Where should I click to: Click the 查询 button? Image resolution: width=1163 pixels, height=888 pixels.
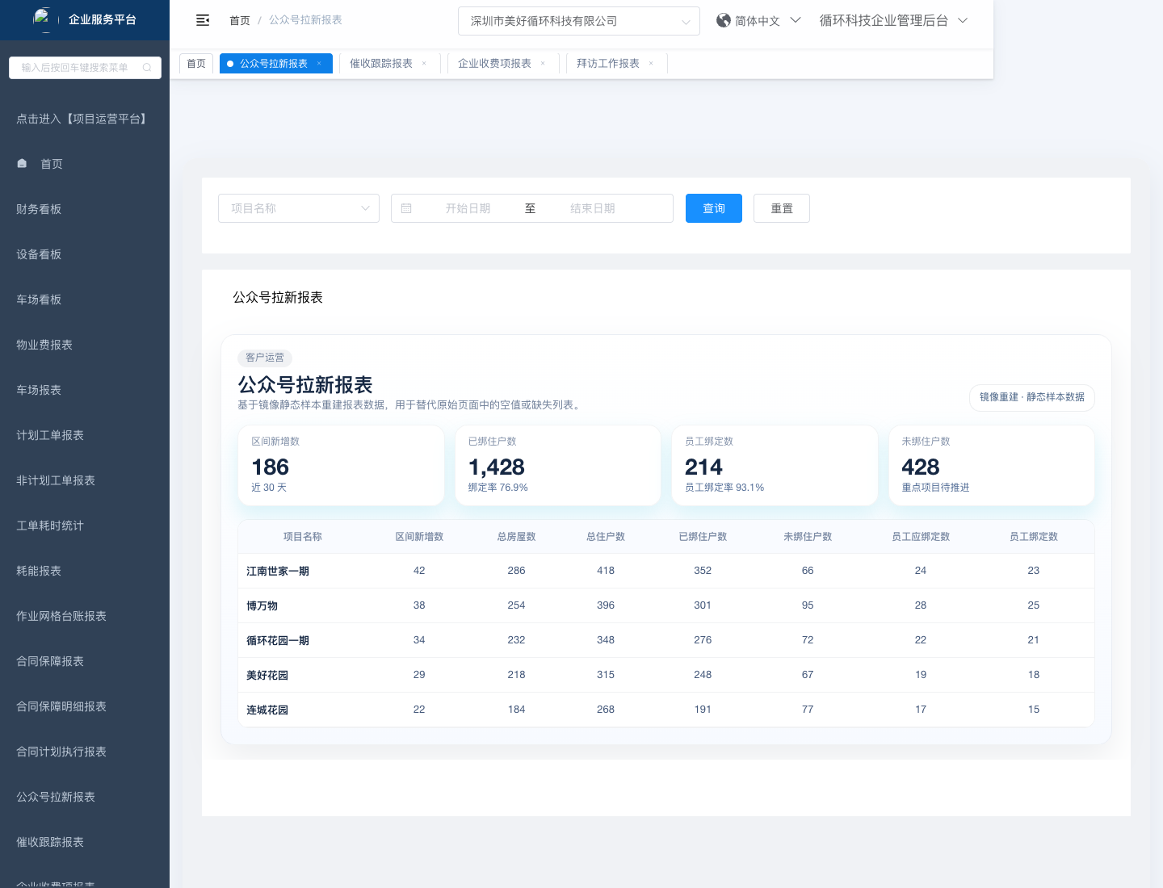tap(713, 208)
